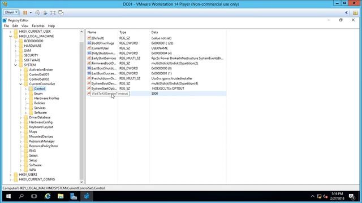Toggle Unity mode icon in VMware toolbar

click(x=61, y=12)
